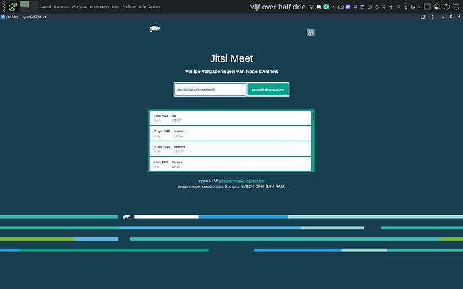The height and width of the screenshot is (289, 463).
Task: Open the Jitsi settings gear icon
Action: (x=310, y=32)
